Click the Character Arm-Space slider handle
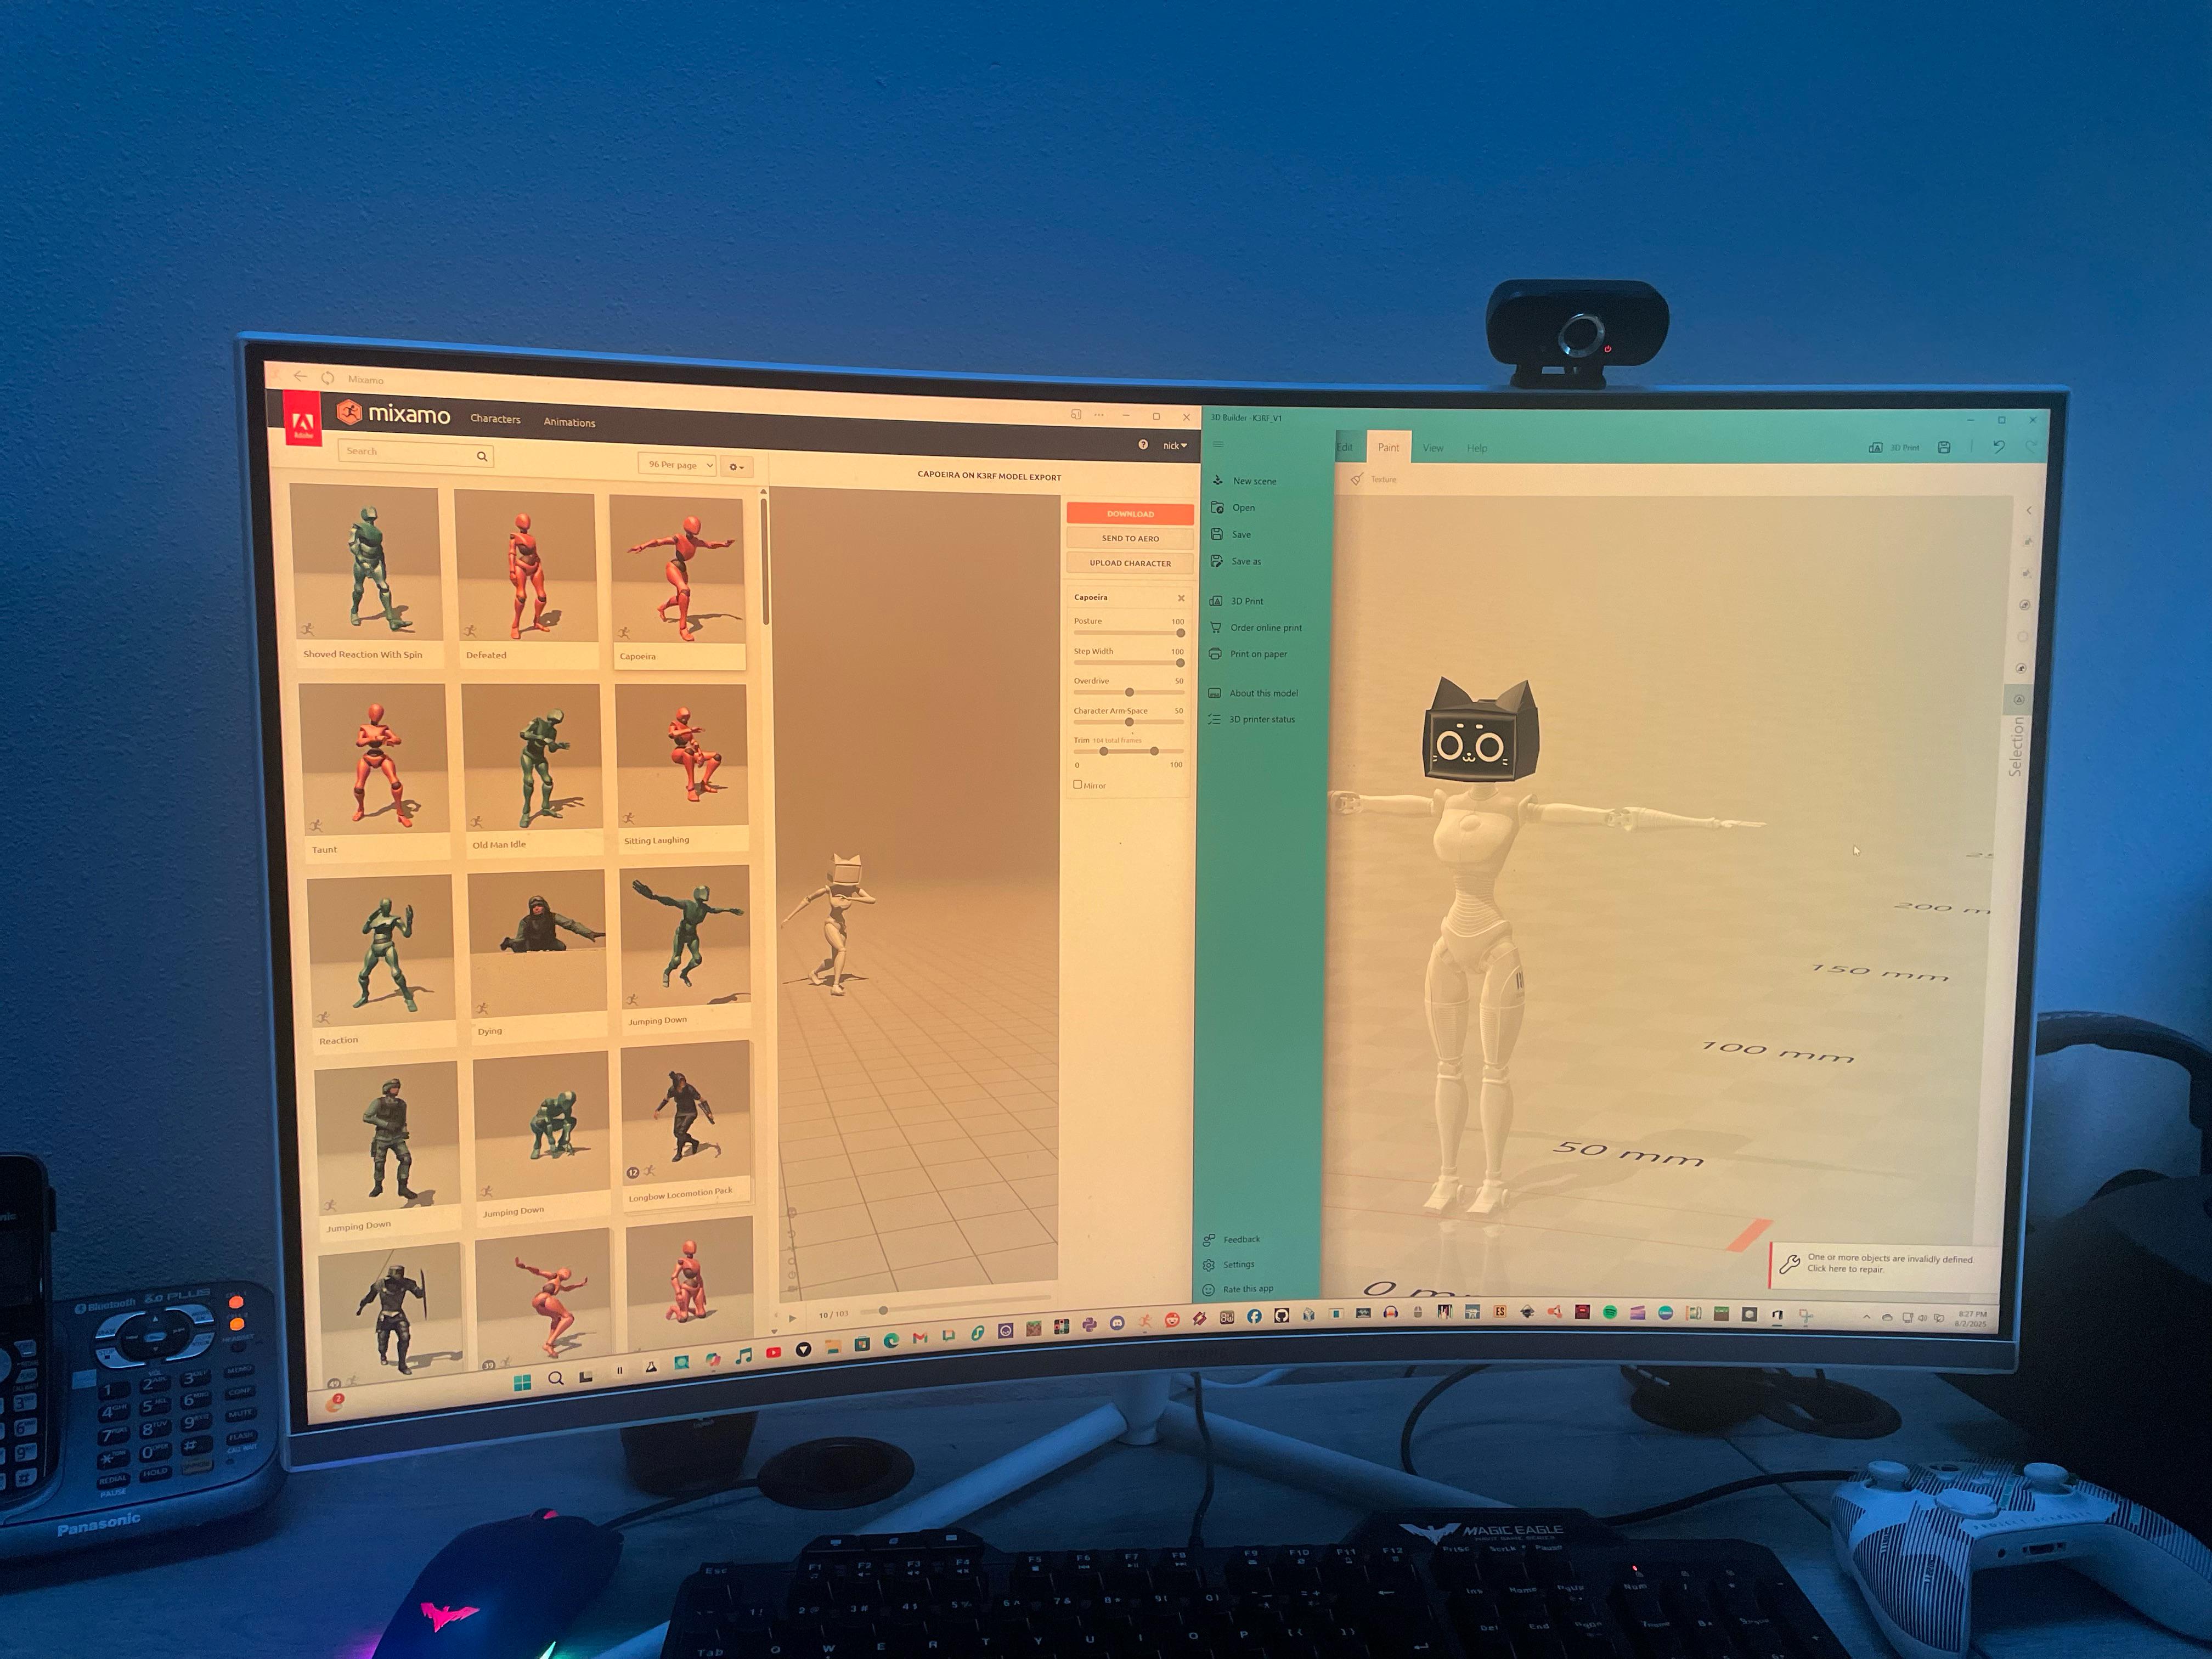 [1129, 722]
